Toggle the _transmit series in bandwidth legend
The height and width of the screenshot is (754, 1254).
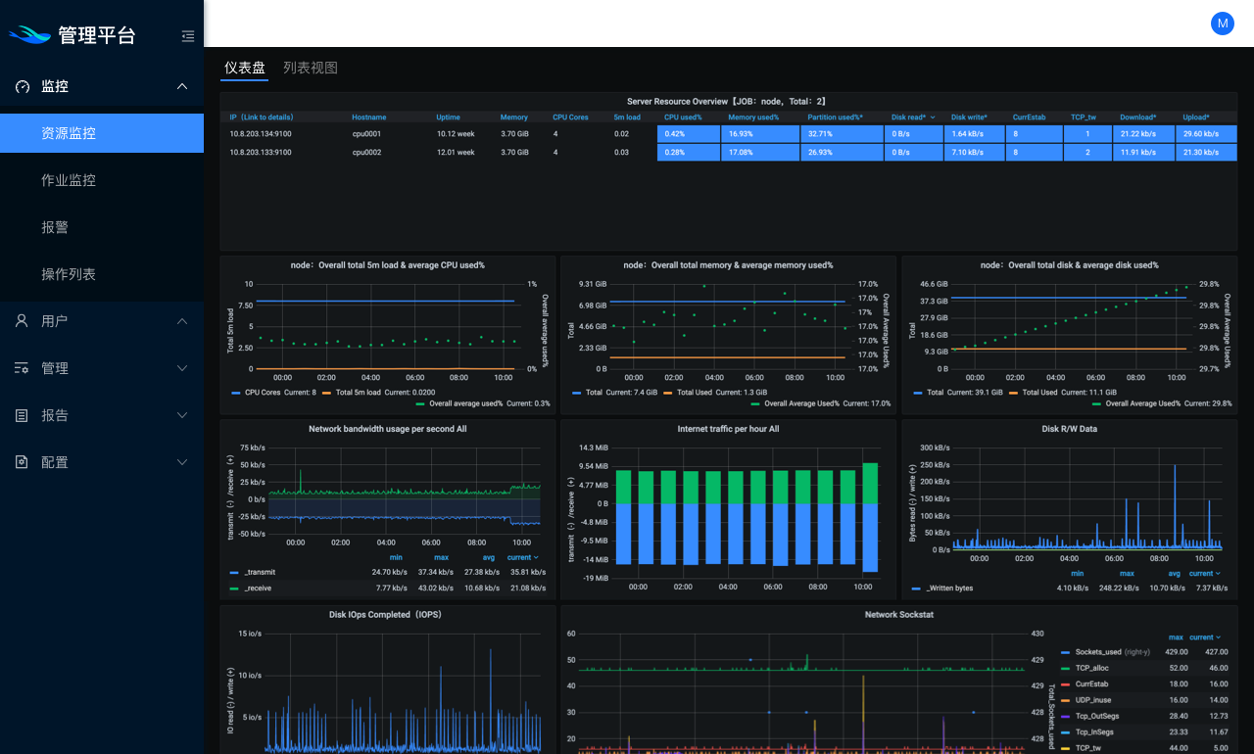point(260,572)
